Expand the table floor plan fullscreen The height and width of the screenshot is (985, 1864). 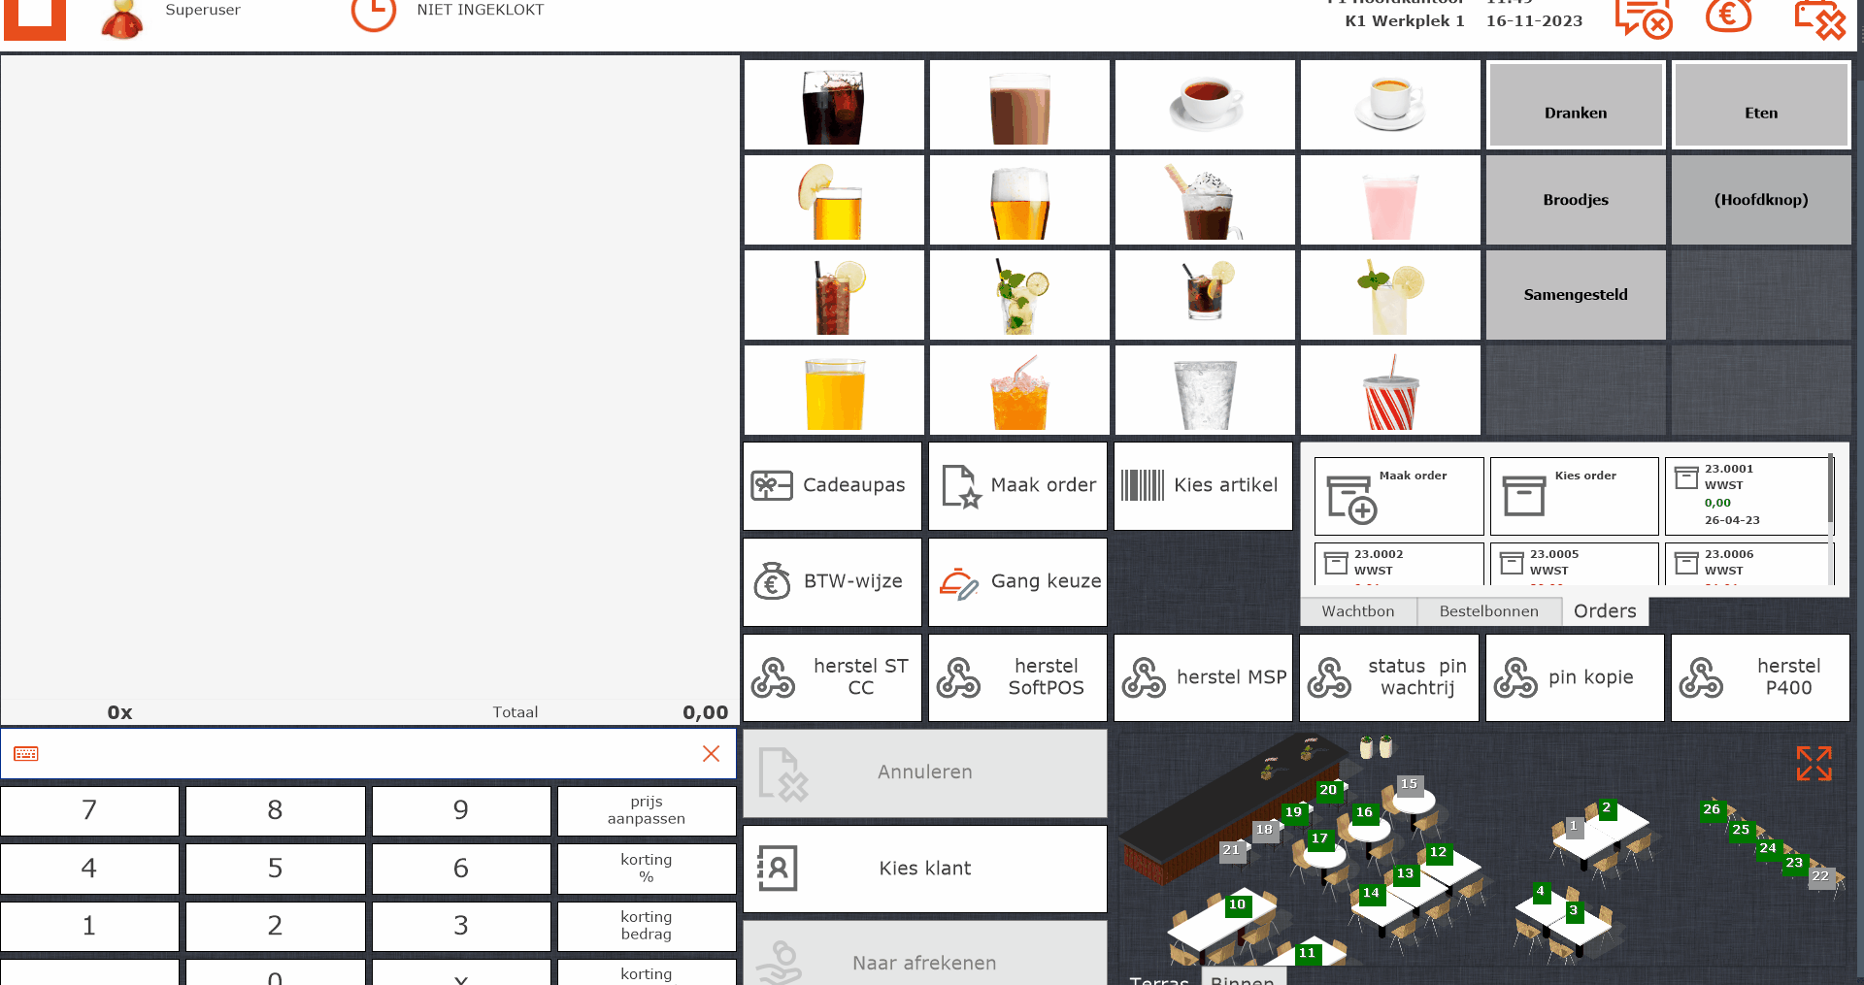coord(1814,764)
